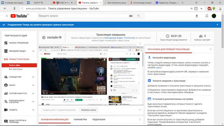This screenshot has width=224, height=126.
Task: Click the Укажите сведения о трансляции icon
Action: [149, 80]
